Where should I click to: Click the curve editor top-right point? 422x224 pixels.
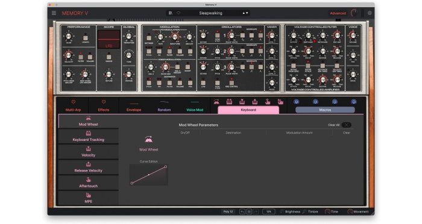pyautogui.click(x=166, y=167)
